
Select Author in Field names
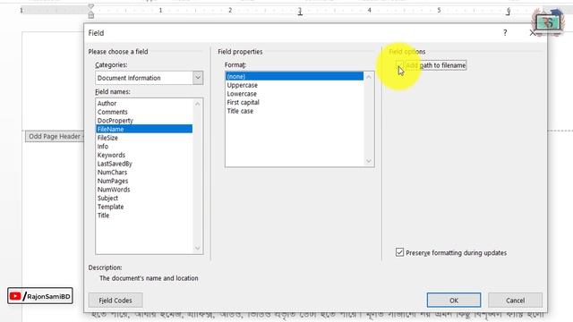pyautogui.click(x=144, y=104)
